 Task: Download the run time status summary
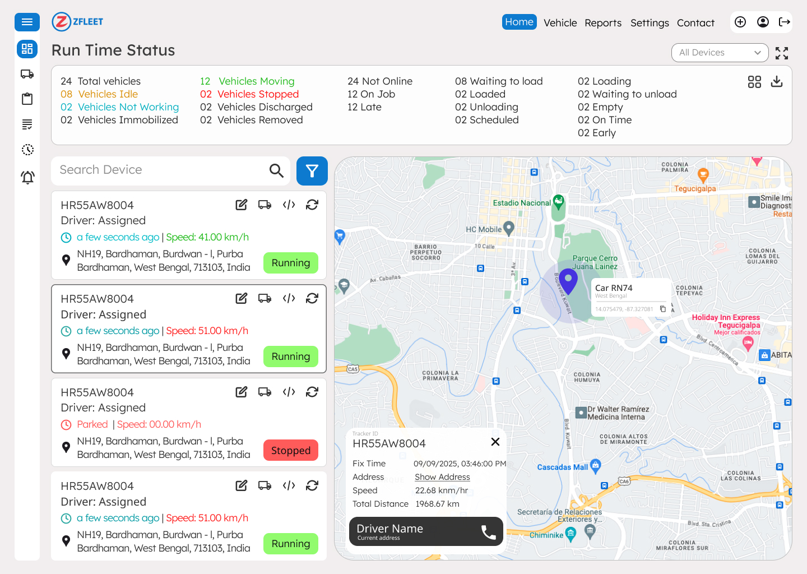pos(776,82)
